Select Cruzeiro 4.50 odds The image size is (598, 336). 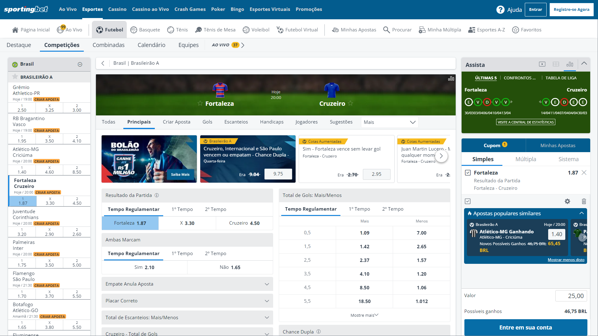tap(244, 223)
